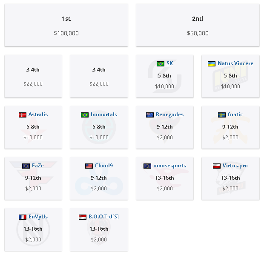Open the SK team link
Viewport: 264px width, 255px height.
pos(170,63)
